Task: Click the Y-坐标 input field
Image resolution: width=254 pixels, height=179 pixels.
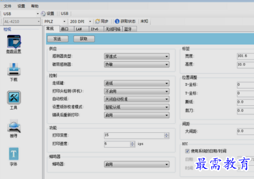Action: 245,93
